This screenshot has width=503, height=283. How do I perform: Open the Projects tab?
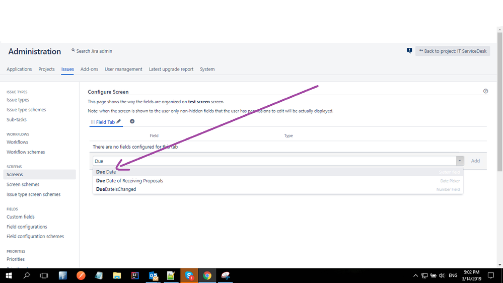pos(46,69)
